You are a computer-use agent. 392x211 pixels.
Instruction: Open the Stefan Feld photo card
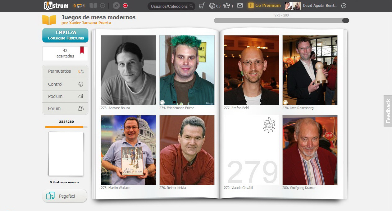(x=252, y=70)
